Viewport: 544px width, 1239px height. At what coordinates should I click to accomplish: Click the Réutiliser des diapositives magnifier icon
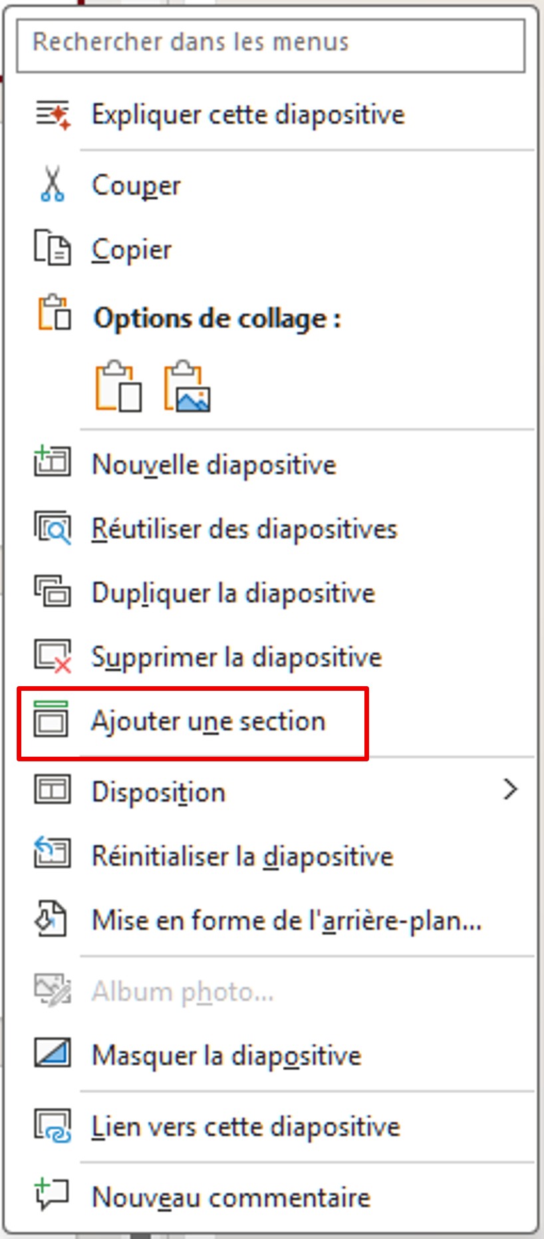click(53, 528)
